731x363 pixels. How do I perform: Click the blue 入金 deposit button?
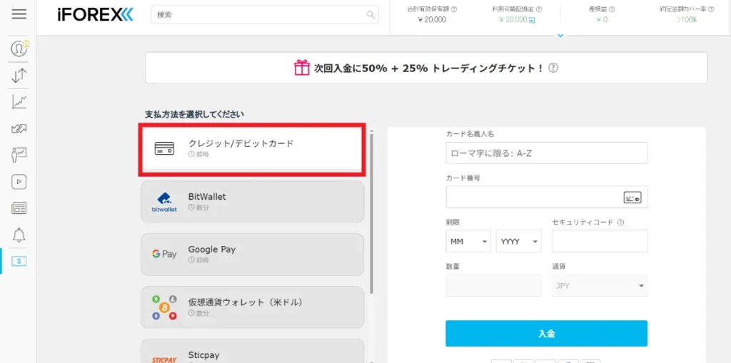click(x=546, y=334)
